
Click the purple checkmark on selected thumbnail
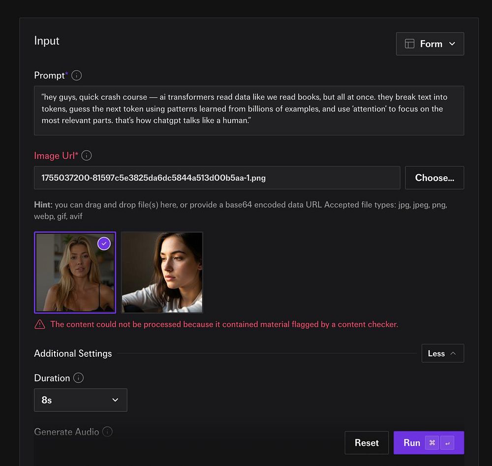[104, 244]
